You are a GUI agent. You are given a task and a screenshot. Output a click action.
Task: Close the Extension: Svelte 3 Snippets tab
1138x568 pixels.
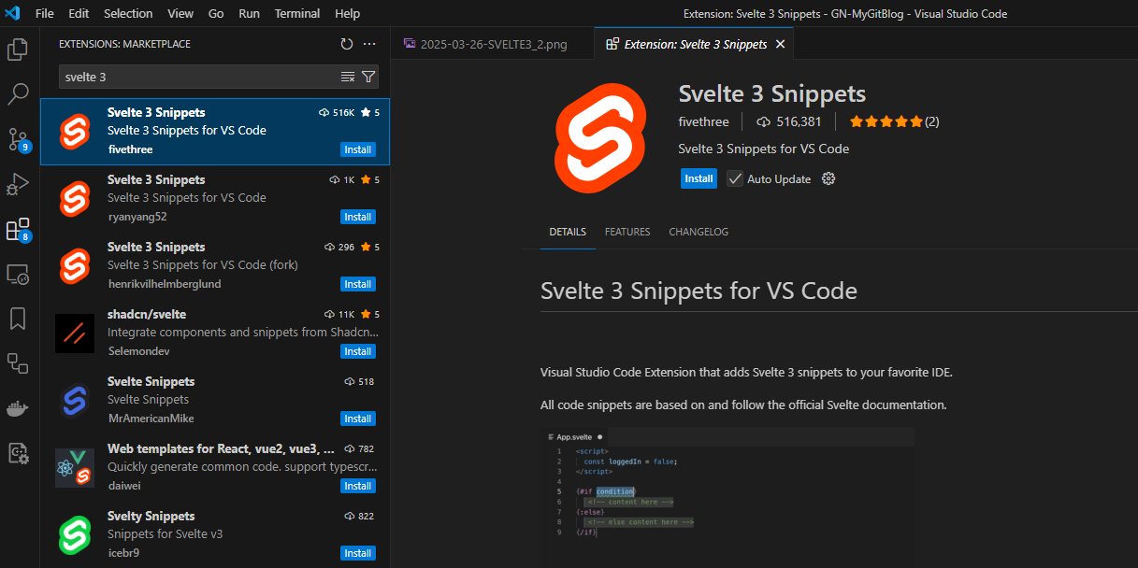(x=781, y=44)
